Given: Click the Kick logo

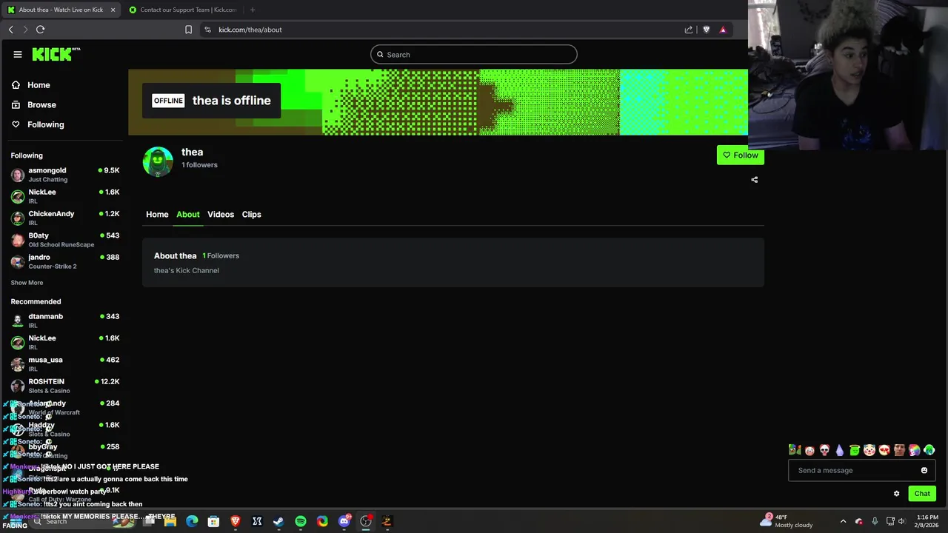Looking at the screenshot, I should [x=56, y=54].
